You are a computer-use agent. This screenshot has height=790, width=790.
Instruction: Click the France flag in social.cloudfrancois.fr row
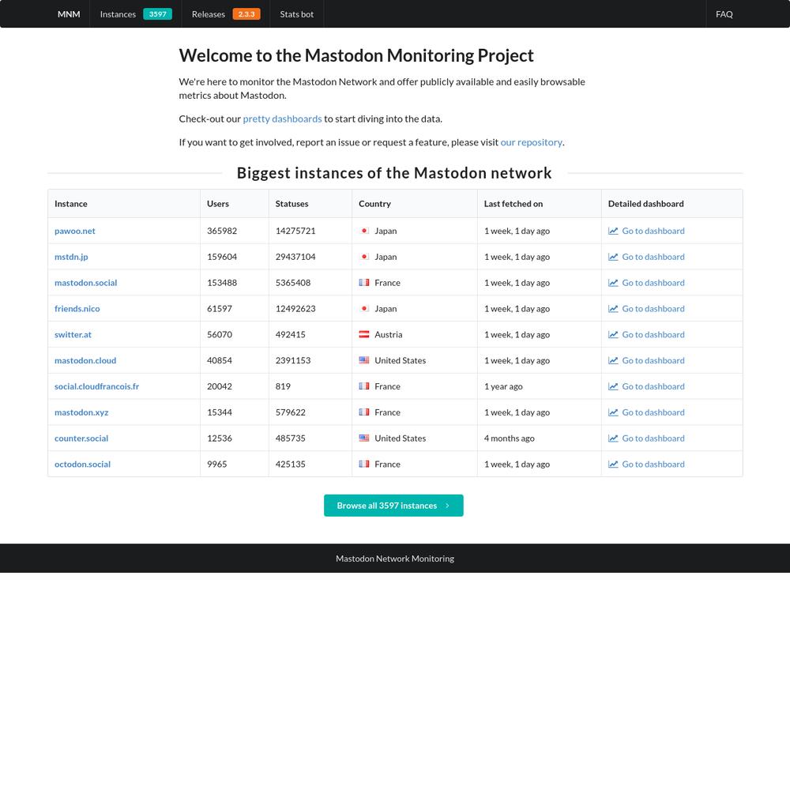[x=363, y=386]
